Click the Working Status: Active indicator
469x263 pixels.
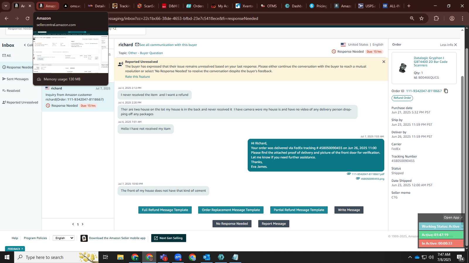tap(441, 226)
